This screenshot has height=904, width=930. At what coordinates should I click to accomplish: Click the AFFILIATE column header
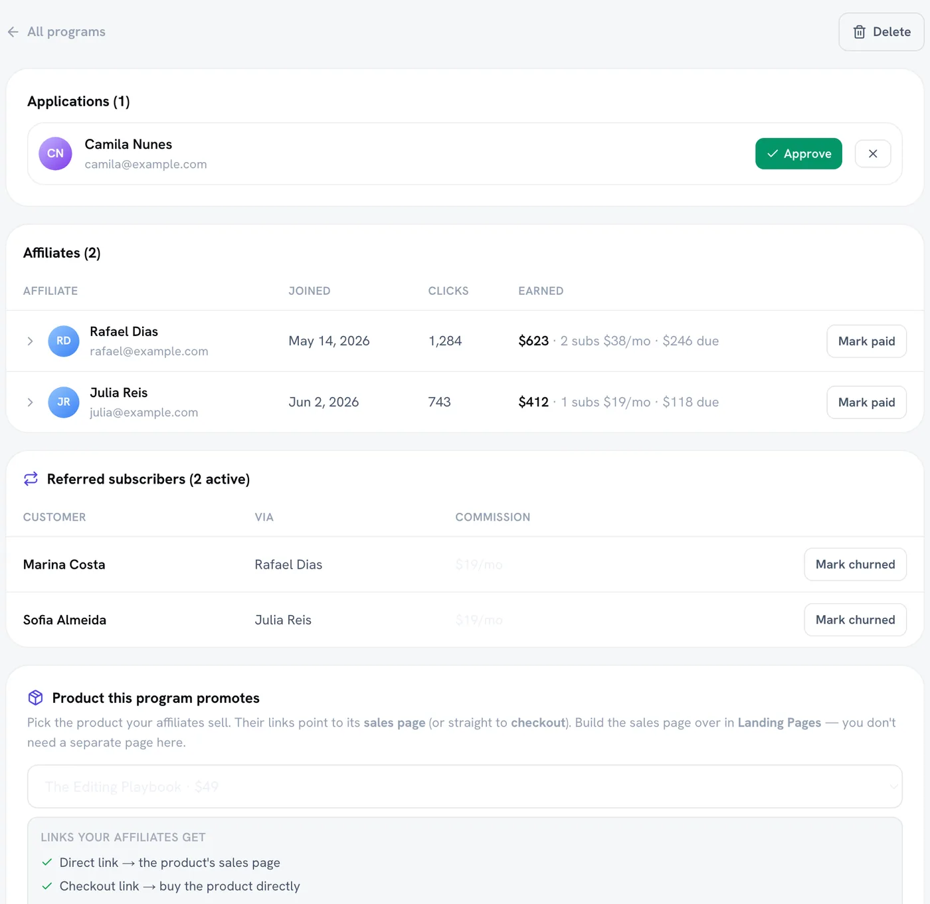coord(50,291)
